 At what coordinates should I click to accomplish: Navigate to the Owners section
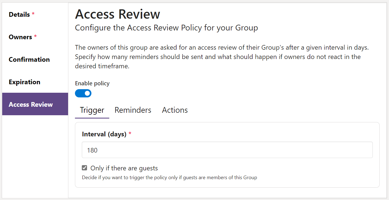click(20, 37)
